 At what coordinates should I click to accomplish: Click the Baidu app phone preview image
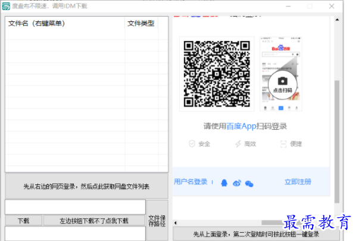point(281,74)
